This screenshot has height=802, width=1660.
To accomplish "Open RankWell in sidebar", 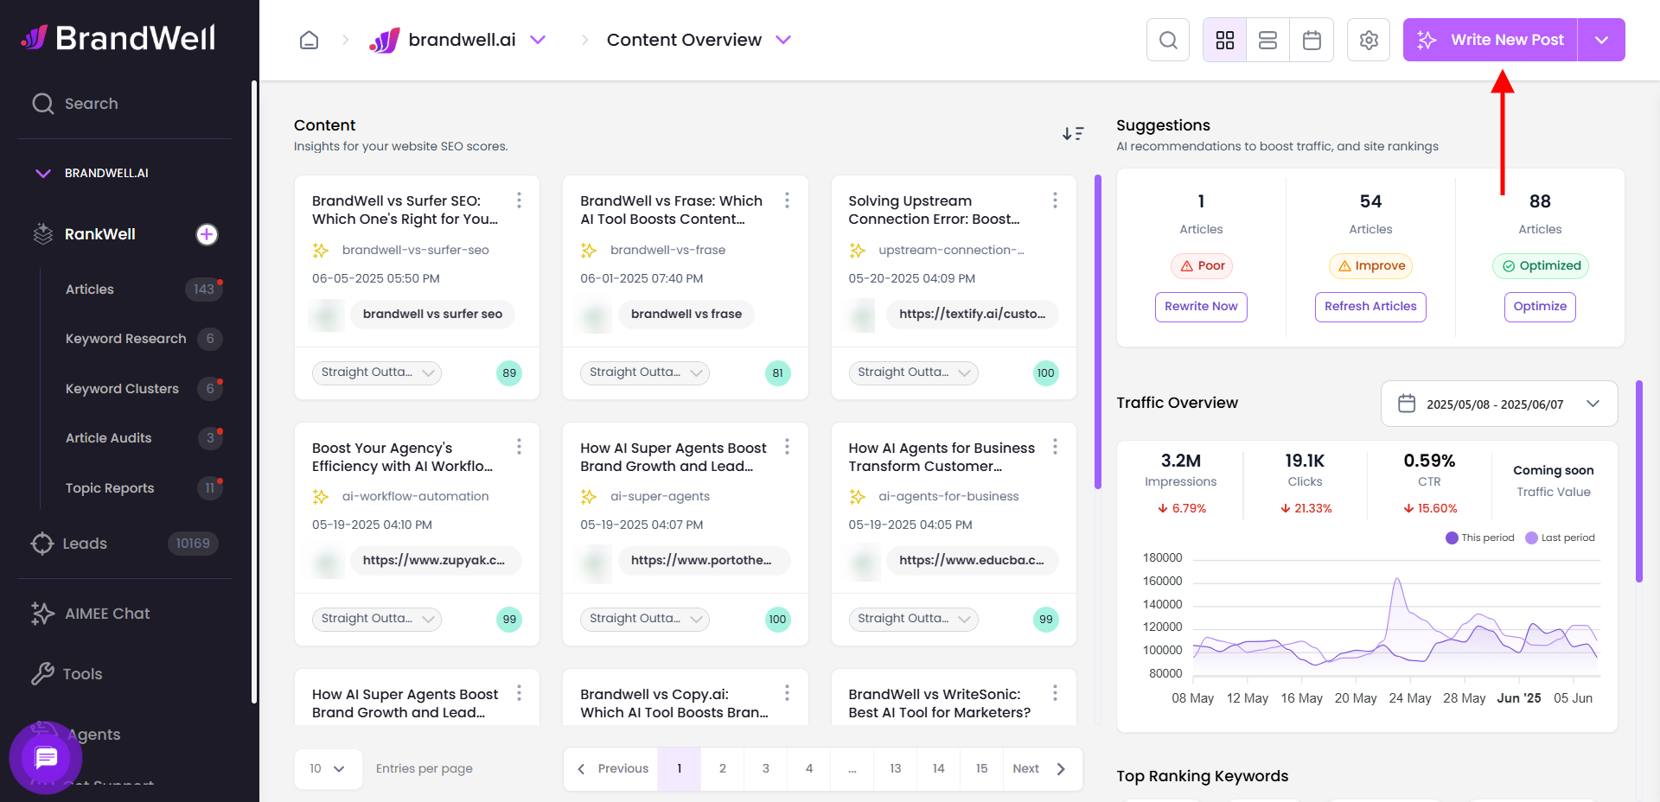I will pos(100,234).
